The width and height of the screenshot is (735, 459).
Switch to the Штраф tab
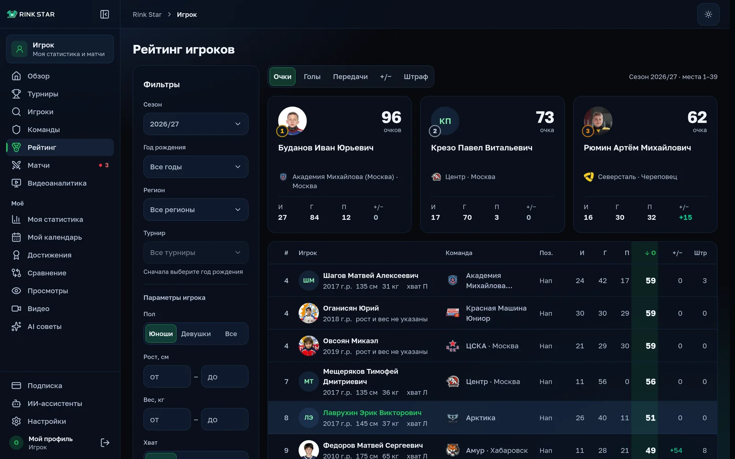click(416, 77)
